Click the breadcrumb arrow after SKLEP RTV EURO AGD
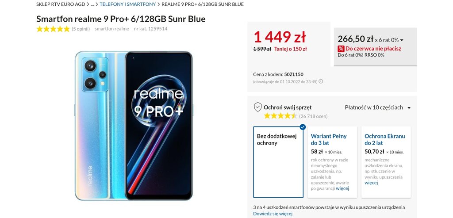This screenshot has height=218, width=453. (88, 4)
